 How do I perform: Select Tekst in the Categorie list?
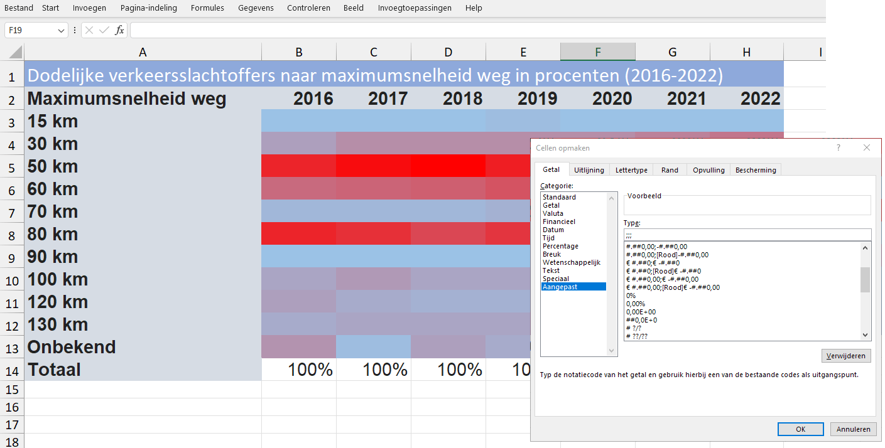573,270
